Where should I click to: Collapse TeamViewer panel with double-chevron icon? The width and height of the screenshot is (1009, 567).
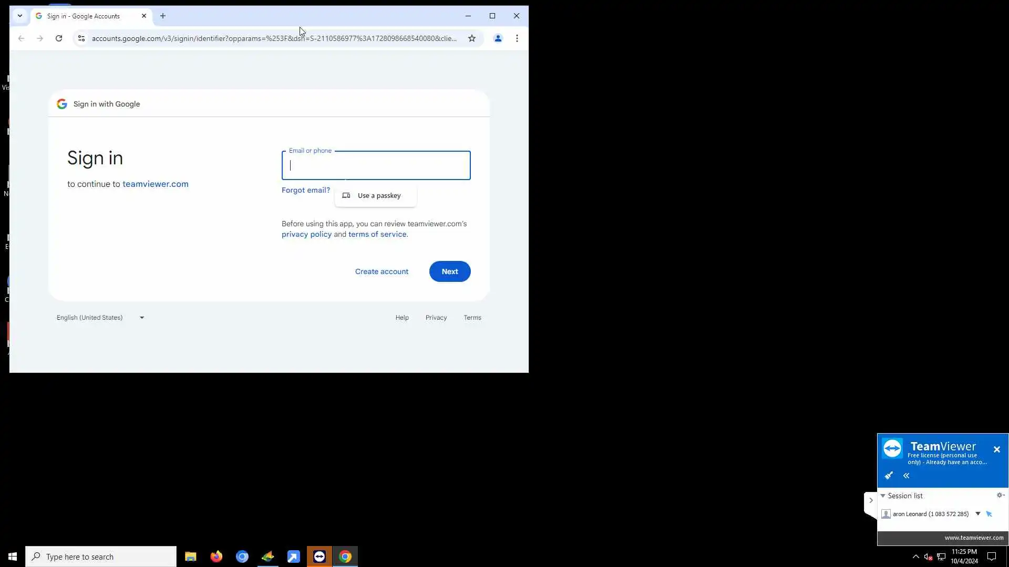pos(907,476)
